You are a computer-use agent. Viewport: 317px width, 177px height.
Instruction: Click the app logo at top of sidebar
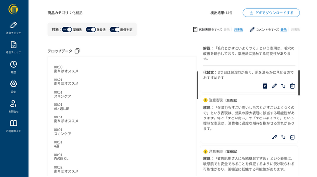(13, 9)
